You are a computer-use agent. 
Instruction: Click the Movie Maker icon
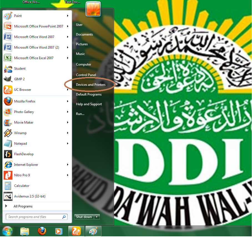pyautogui.click(x=8, y=122)
